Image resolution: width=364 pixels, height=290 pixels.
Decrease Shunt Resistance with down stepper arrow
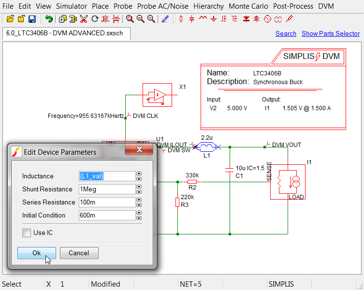(139, 192)
